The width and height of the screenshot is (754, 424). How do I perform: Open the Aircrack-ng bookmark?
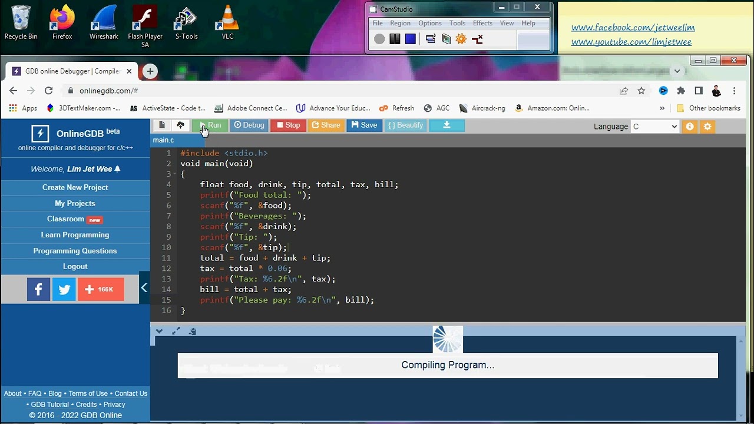(x=482, y=108)
